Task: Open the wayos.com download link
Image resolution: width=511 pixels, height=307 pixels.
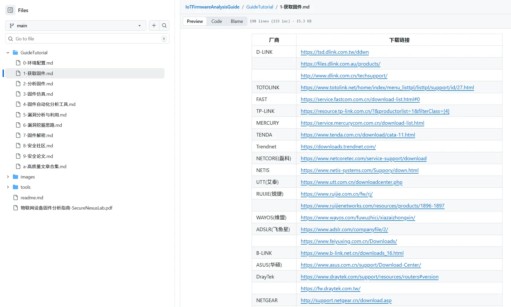Action: [x=358, y=218]
